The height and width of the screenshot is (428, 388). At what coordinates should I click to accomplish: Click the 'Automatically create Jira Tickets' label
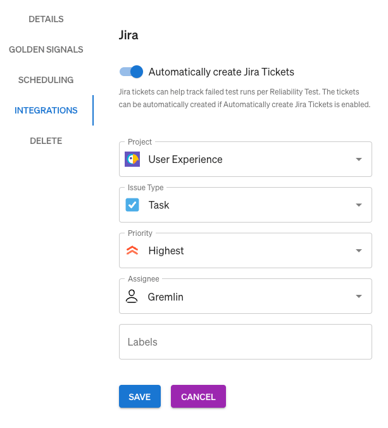pos(222,72)
